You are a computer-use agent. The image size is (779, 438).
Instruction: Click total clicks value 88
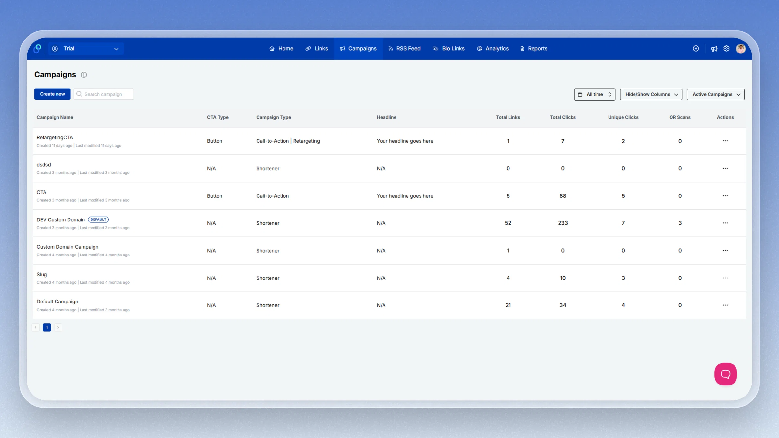[x=563, y=196]
